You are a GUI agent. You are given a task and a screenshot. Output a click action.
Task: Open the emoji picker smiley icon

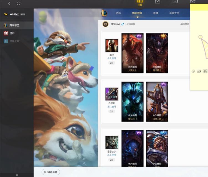(x=193, y=71)
